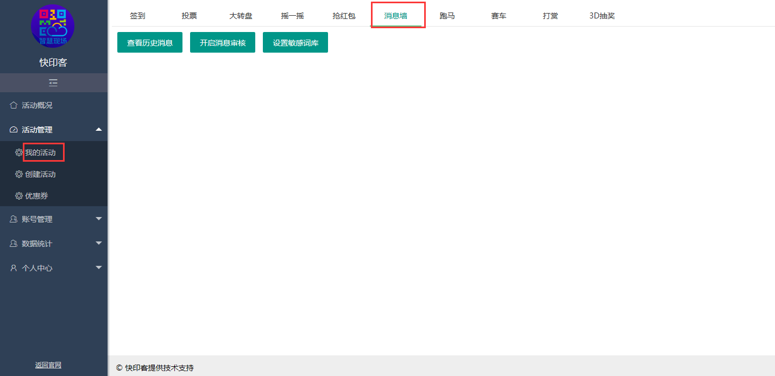Switch to the 大转盘 tab
This screenshot has height=376, width=775.
pyautogui.click(x=241, y=16)
